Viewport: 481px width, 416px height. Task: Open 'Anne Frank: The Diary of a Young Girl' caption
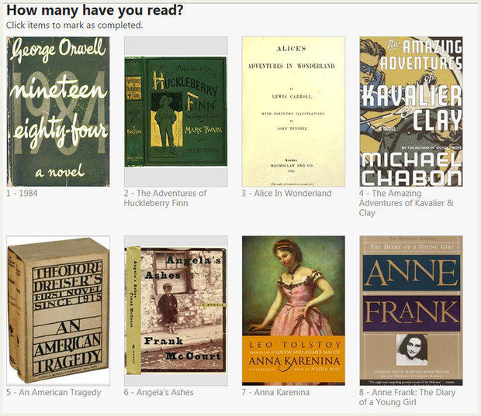[407, 397]
